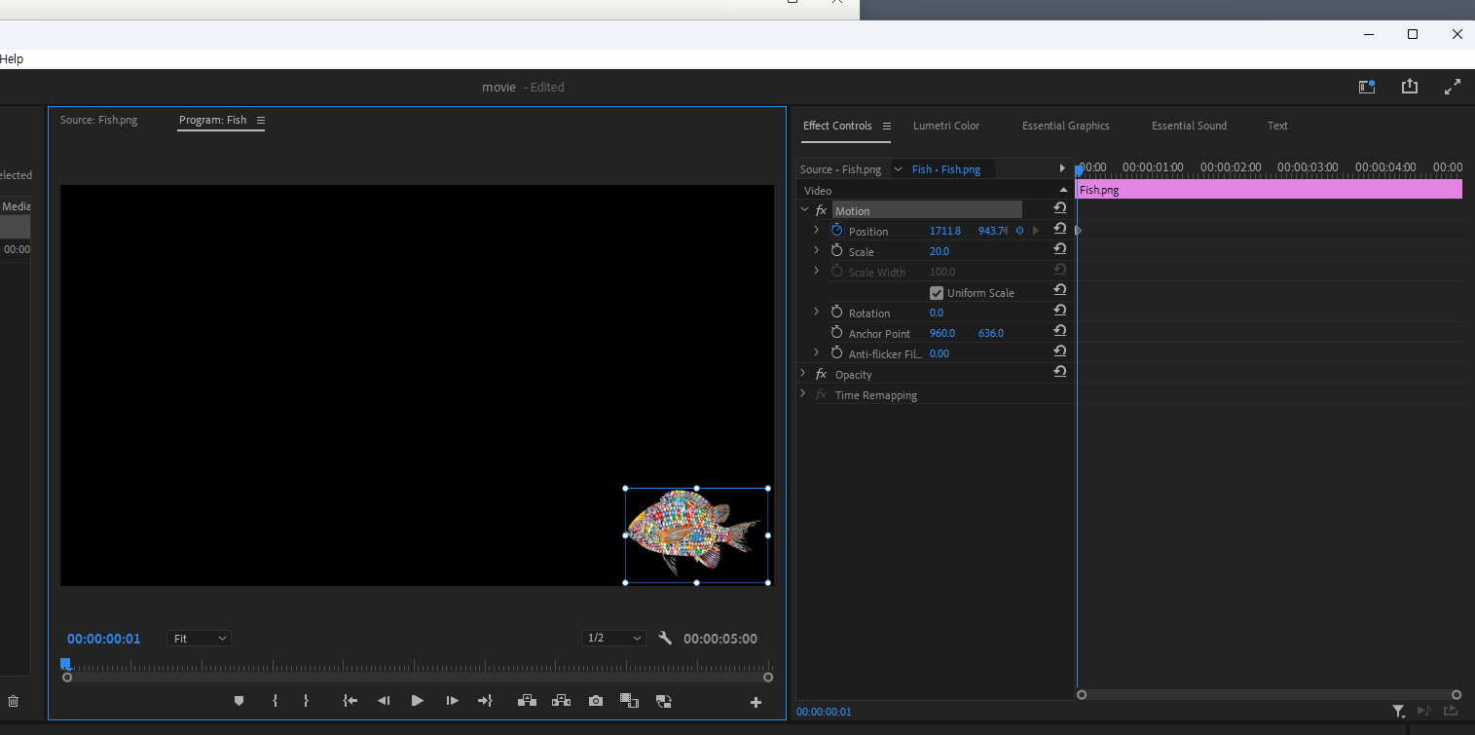Image resolution: width=1475 pixels, height=735 pixels.
Task: Expand the Opacity effect properties
Action: coord(803,374)
